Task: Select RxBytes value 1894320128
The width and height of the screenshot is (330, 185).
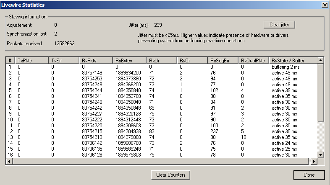Action: click(128, 114)
